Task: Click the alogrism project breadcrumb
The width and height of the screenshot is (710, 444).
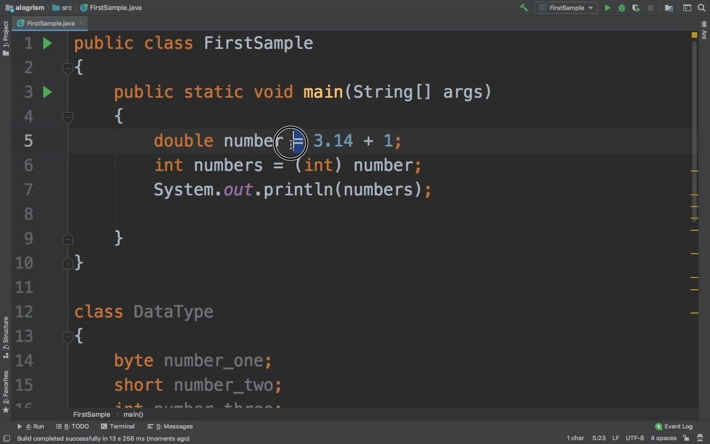Action: tap(25, 8)
